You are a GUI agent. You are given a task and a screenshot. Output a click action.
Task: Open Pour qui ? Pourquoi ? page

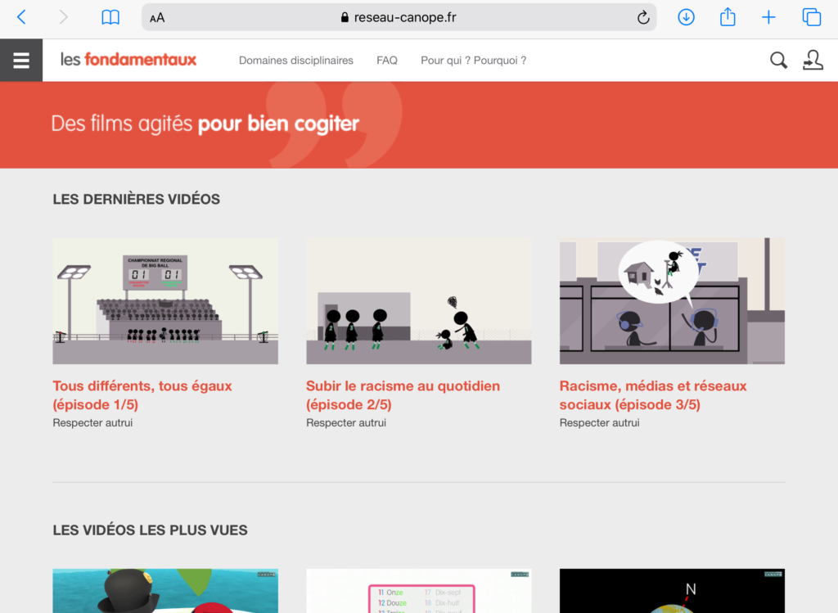[x=474, y=61]
